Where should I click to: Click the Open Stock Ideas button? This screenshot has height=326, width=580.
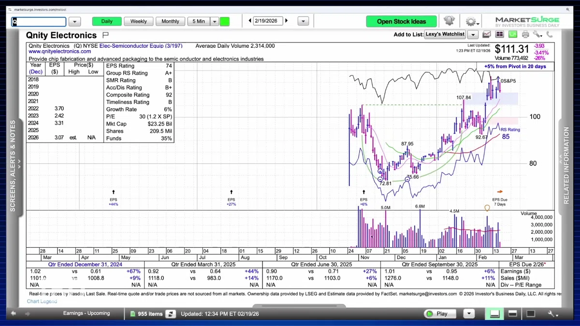click(401, 21)
